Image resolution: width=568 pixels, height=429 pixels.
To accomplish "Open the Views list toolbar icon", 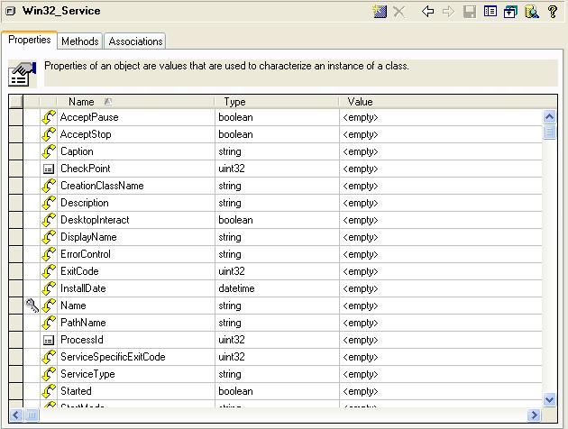I will click(490, 12).
